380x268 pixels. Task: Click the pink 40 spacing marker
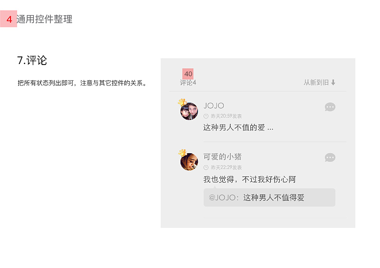pyautogui.click(x=188, y=74)
